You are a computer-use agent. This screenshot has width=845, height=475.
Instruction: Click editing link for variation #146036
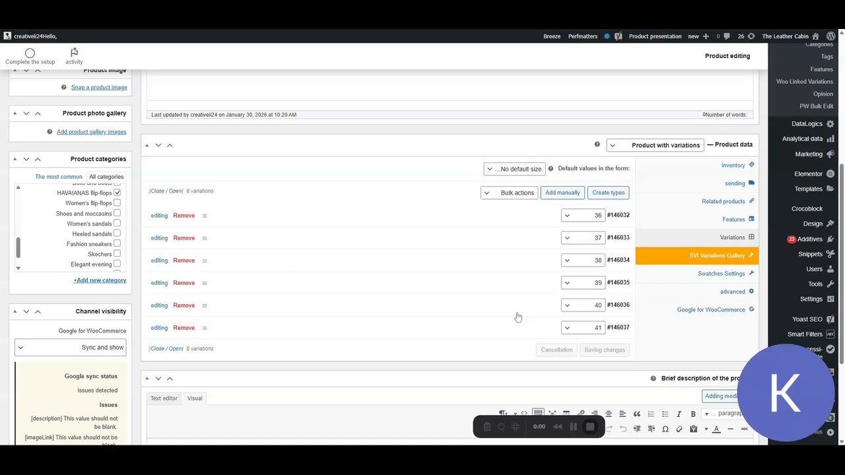(159, 305)
